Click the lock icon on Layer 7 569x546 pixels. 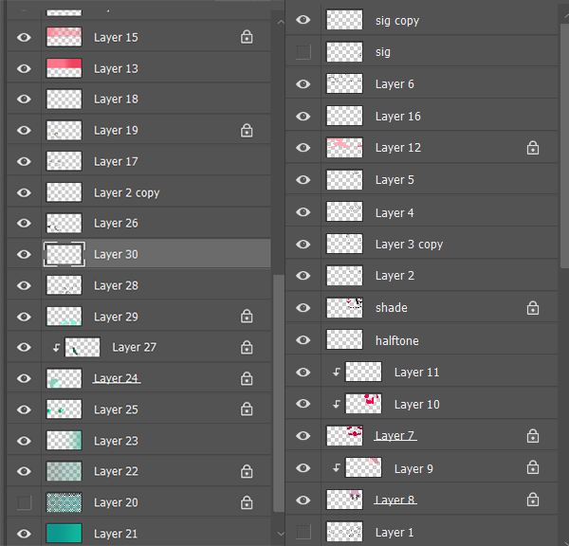pos(533,436)
